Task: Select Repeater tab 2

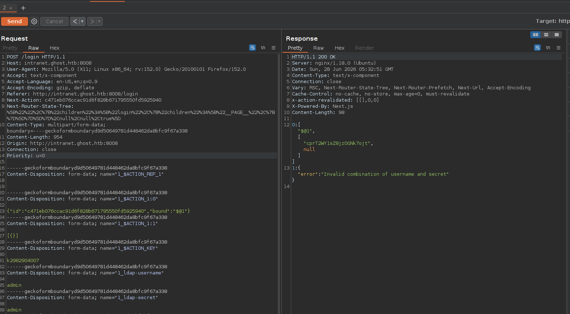Action: coord(4,8)
